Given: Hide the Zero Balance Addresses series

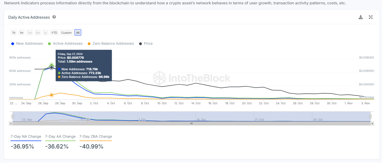Looking at the screenshot, I should (111, 43).
